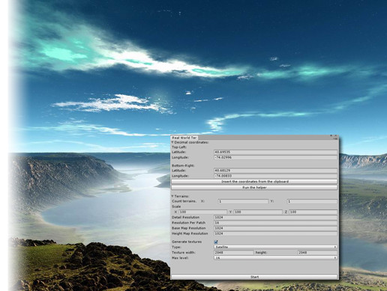Uncheck the Generate textures checkbox
This screenshot has width=387, height=291.
point(216,242)
